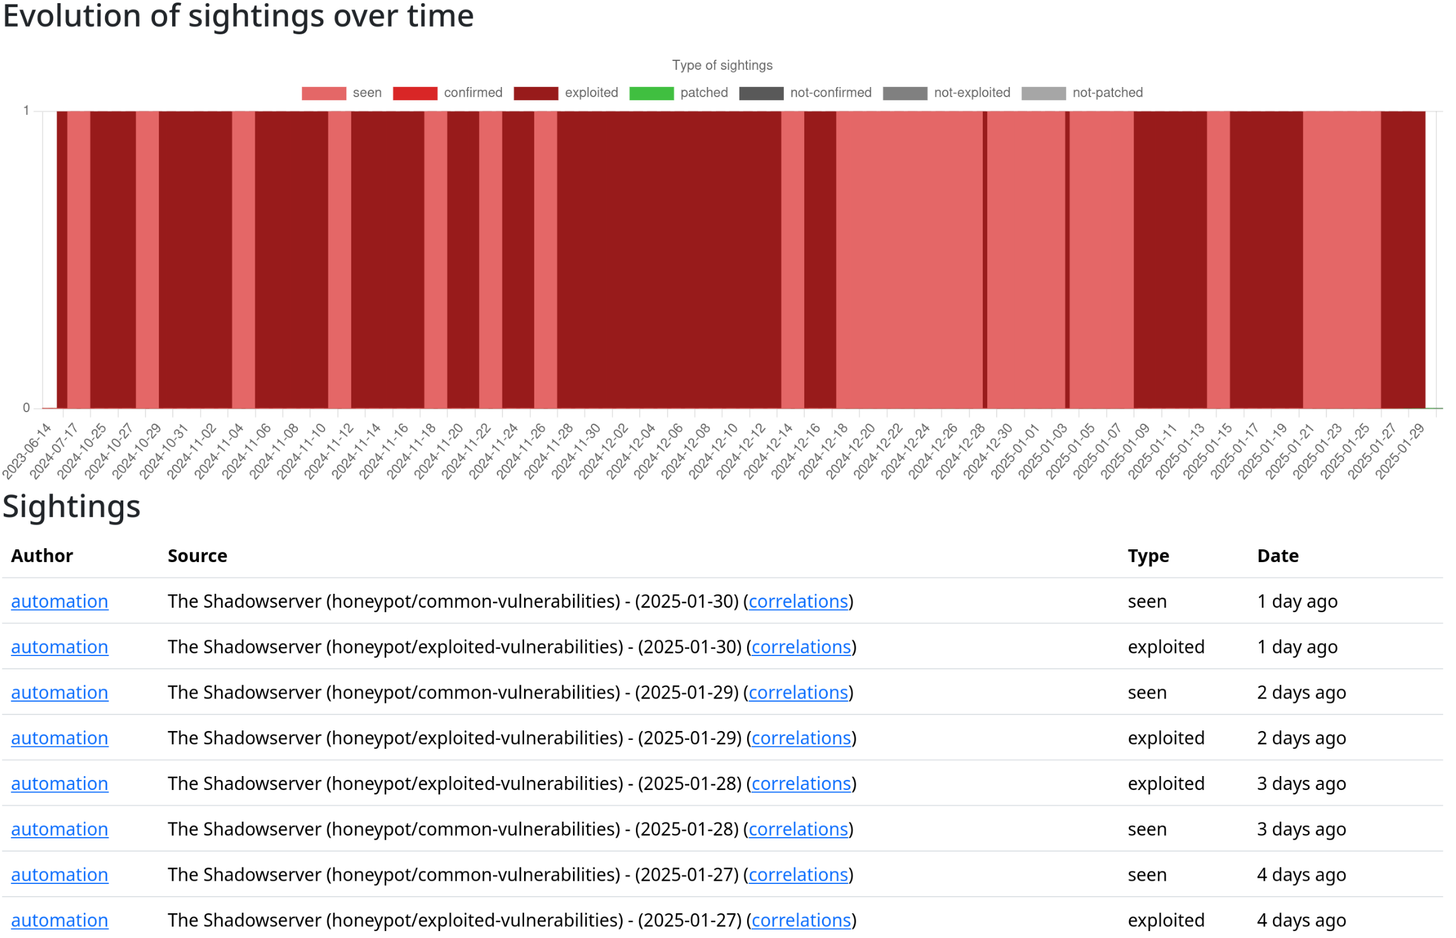Click the 'Source' column header
Screen dimensions: 1456x938
point(198,558)
